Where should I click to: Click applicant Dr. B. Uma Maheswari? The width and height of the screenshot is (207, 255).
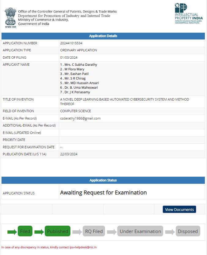tap(79, 87)
